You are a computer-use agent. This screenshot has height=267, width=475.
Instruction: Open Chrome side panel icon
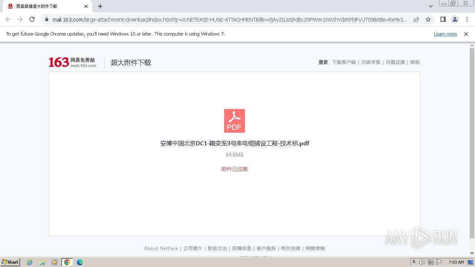point(443,19)
